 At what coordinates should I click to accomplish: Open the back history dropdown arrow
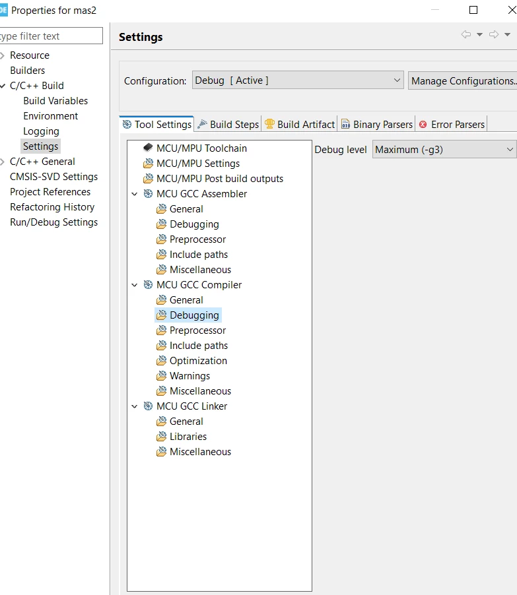point(480,34)
